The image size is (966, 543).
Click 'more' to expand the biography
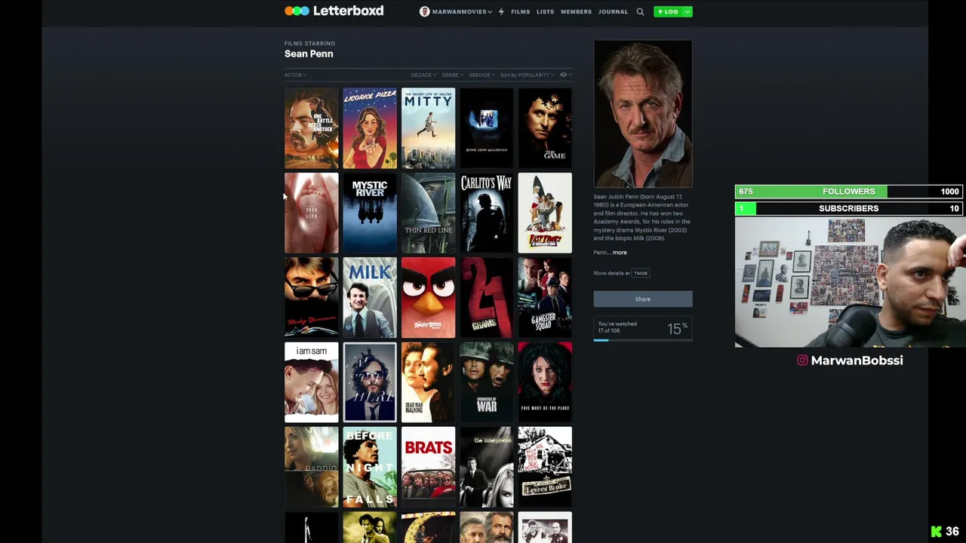point(620,253)
